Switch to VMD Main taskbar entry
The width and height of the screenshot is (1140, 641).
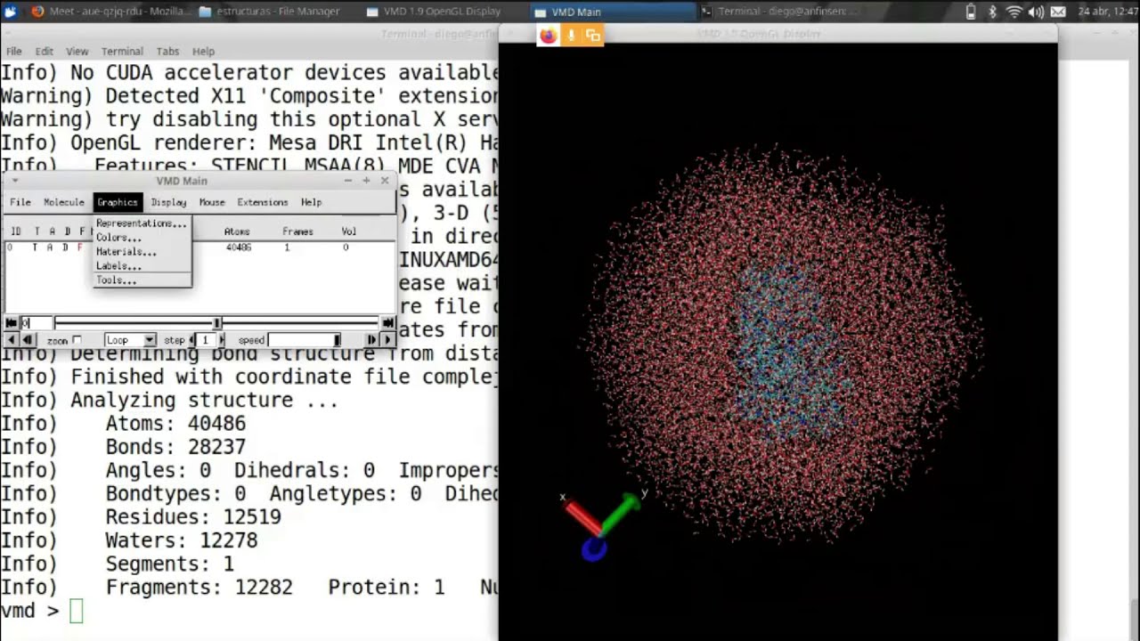pos(614,12)
